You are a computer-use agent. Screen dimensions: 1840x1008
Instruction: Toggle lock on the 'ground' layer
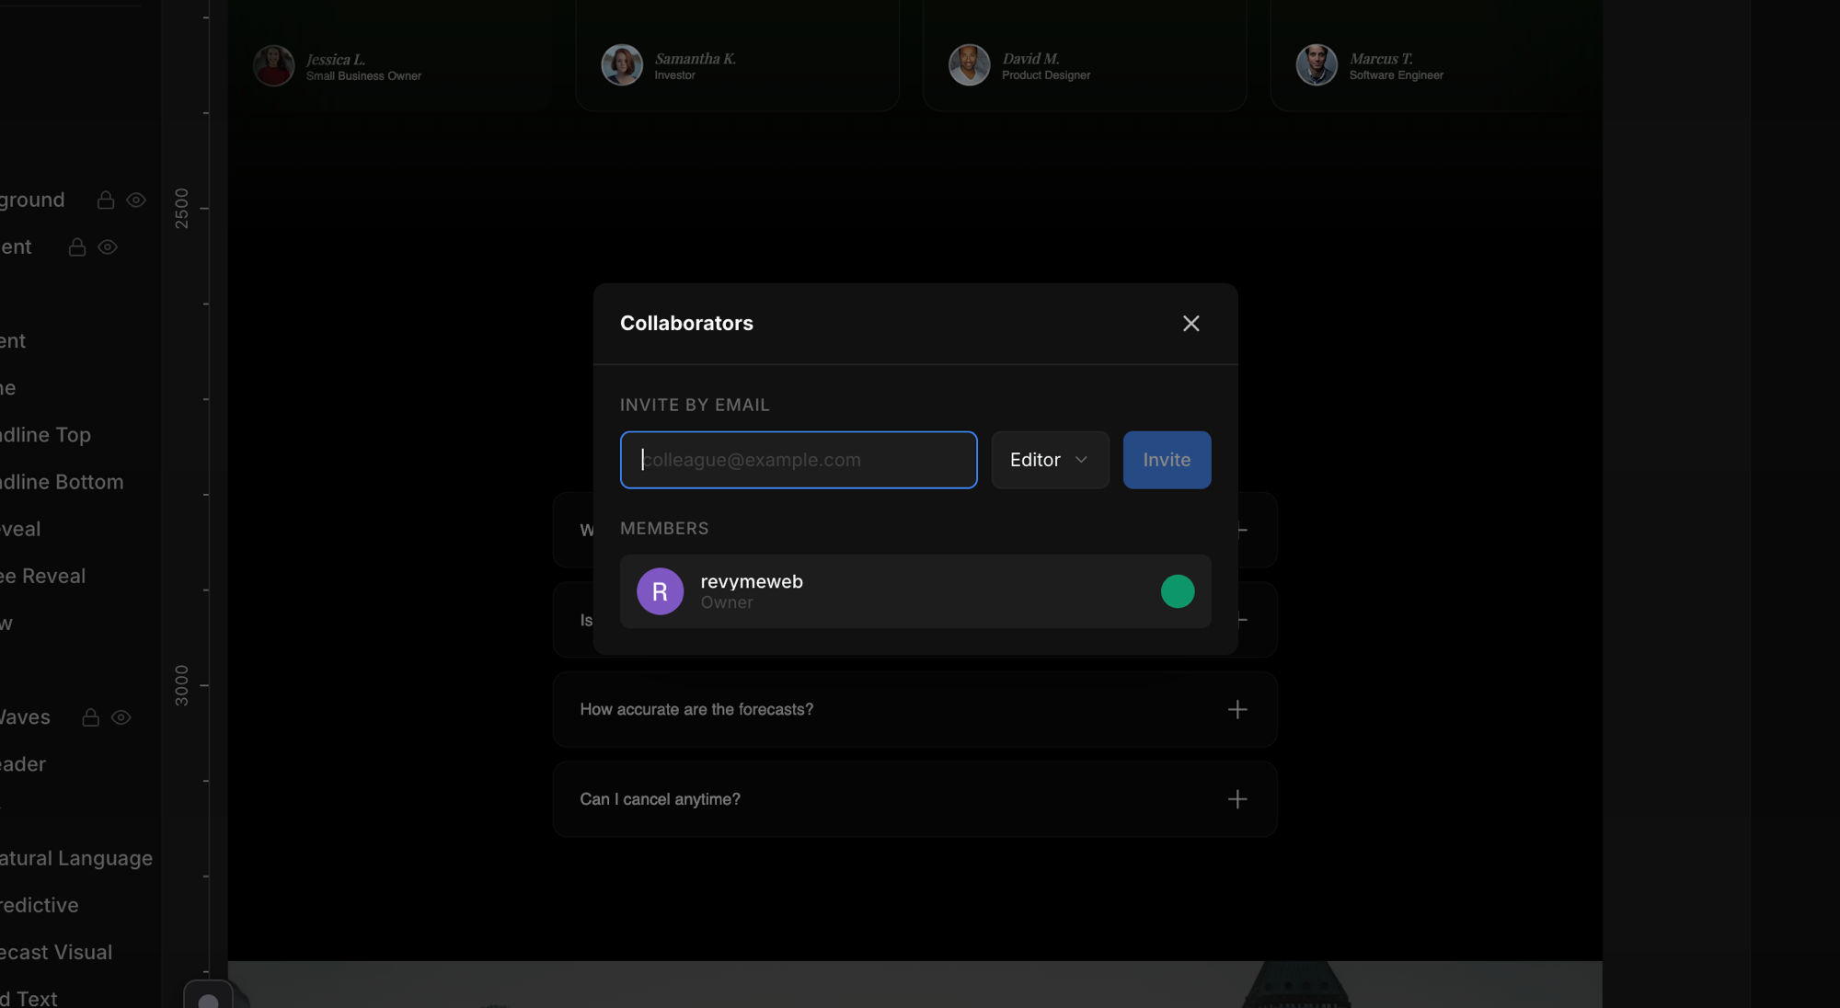click(x=106, y=200)
